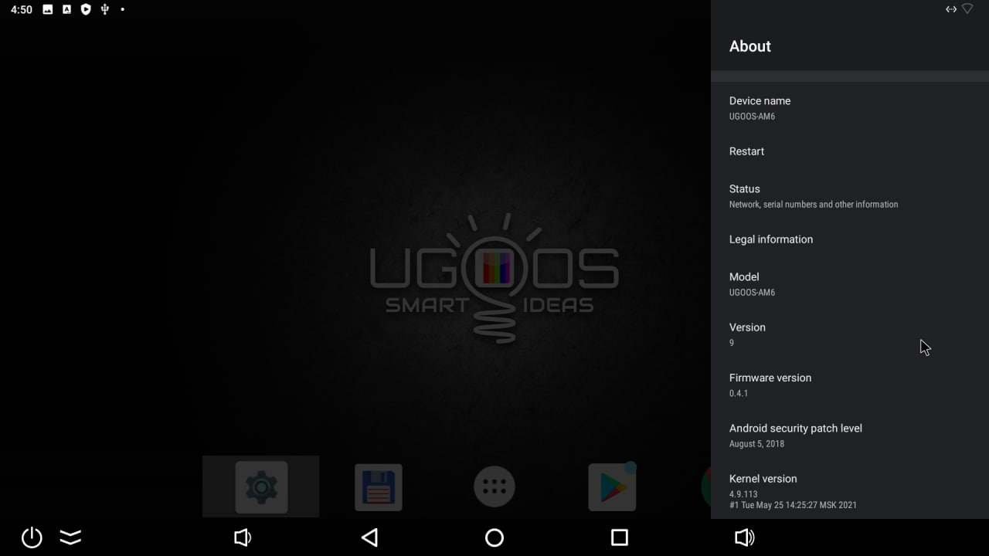Click the image notification icon
This screenshot has width=989, height=556.
pos(48,9)
